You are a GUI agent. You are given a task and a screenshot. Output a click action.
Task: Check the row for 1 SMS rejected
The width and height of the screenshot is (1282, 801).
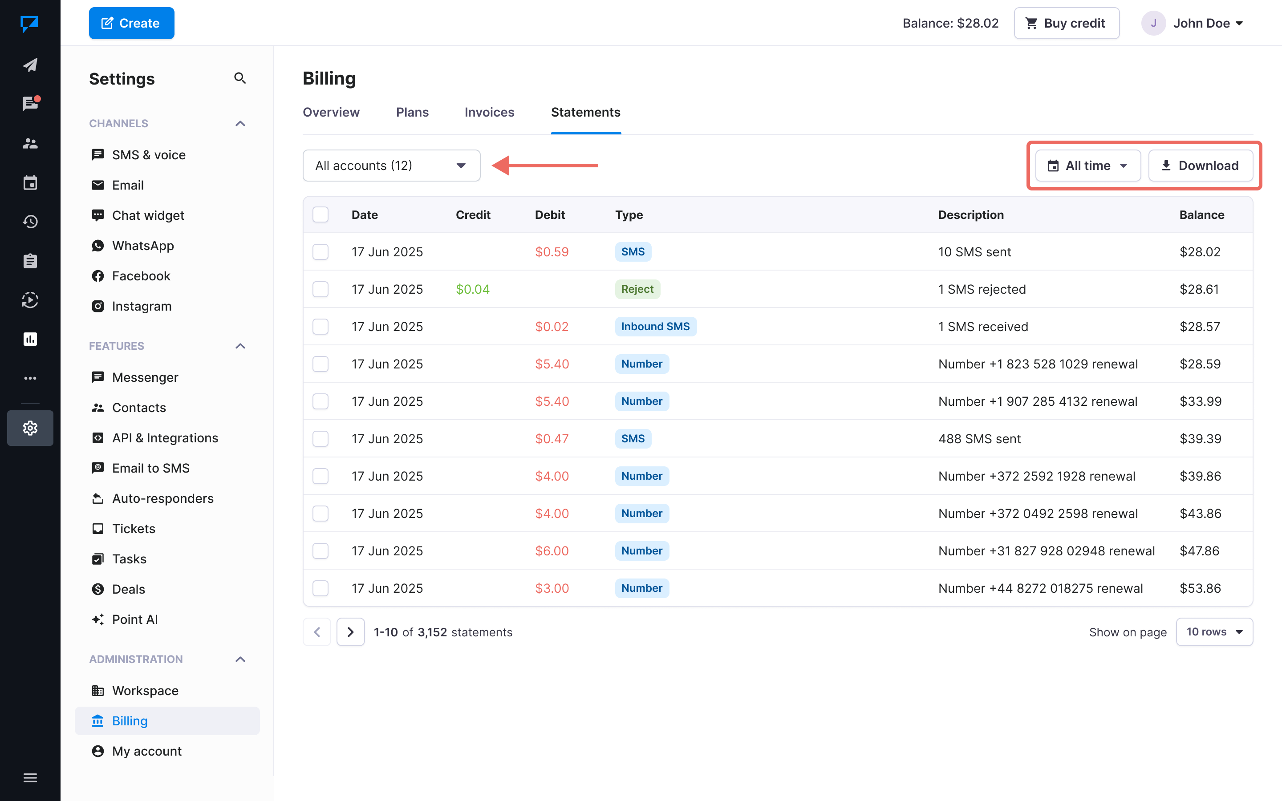(320, 289)
